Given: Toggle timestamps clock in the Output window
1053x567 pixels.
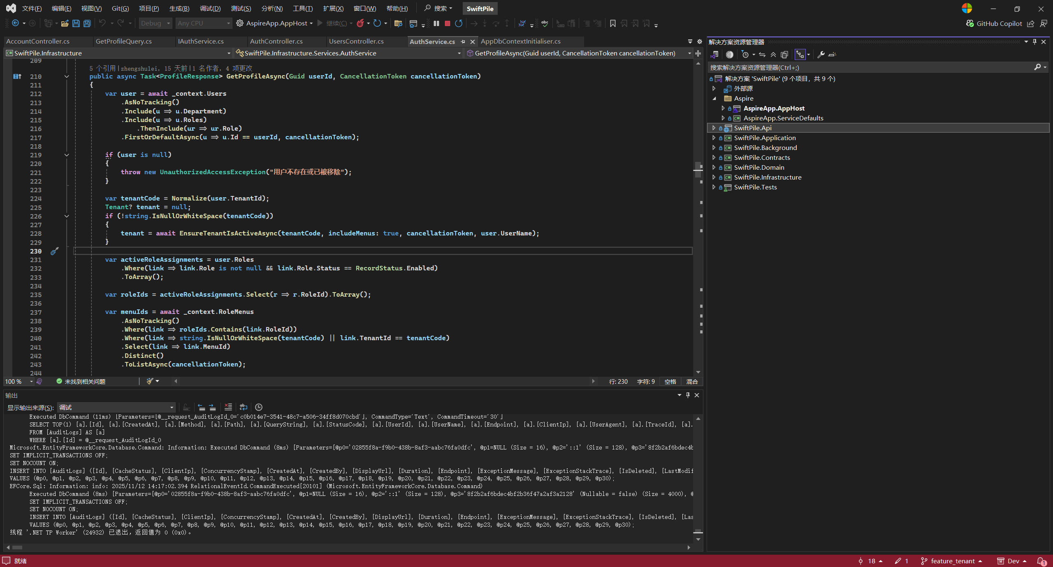Looking at the screenshot, I should coord(259,407).
